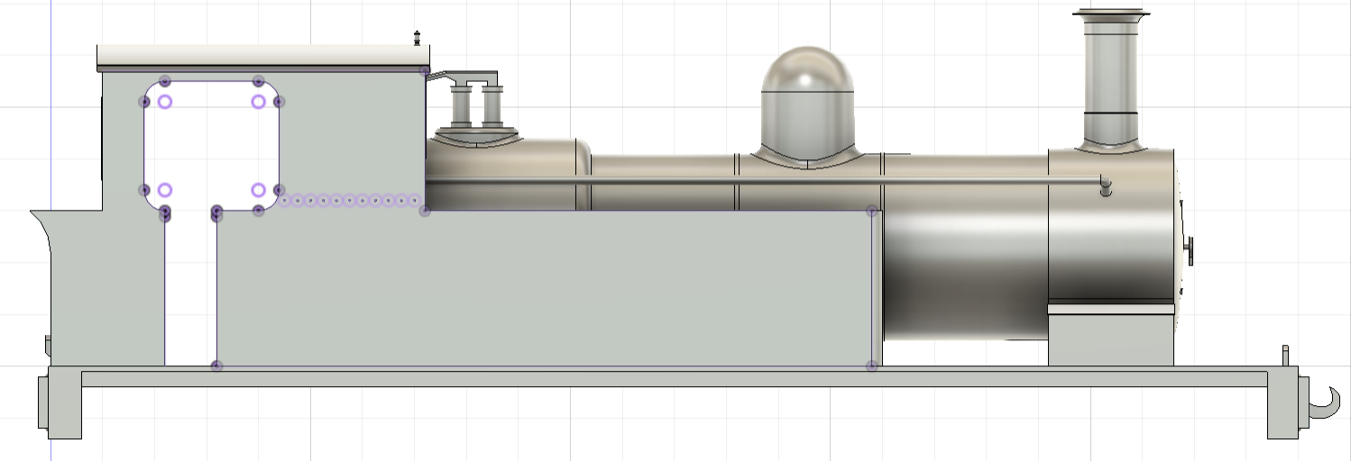The width and height of the screenshot is (1351, 461).
Task: Click the smokebox saddle block
Action: (x=1110, y=340)
